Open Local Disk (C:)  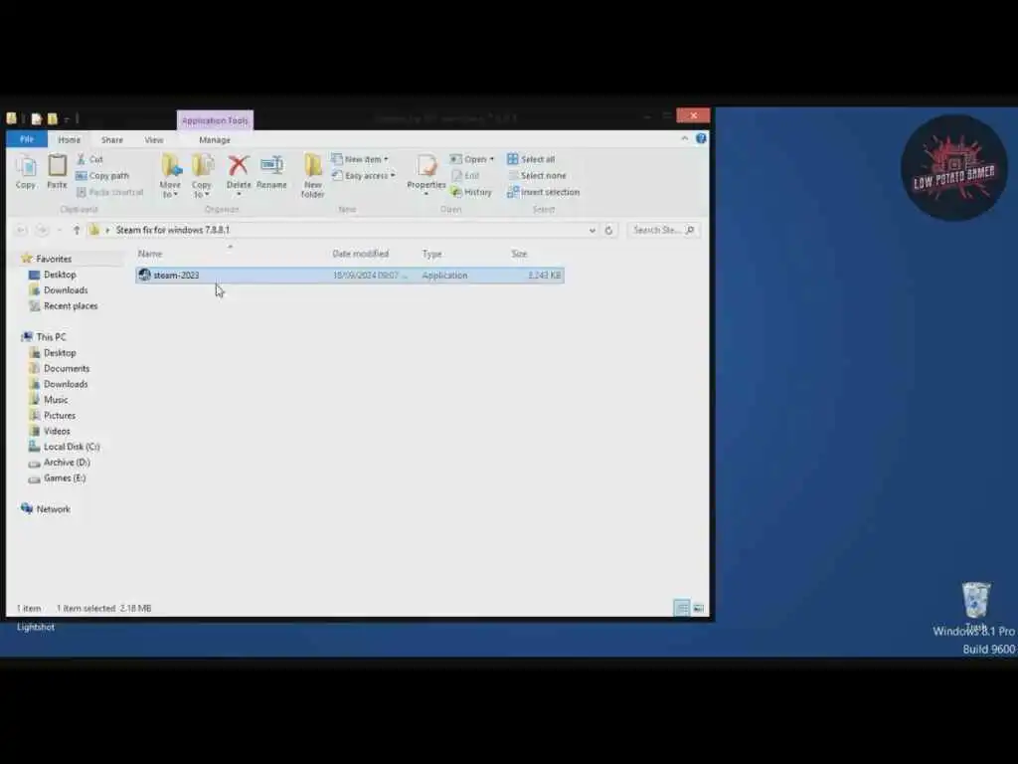coord(72,447)
